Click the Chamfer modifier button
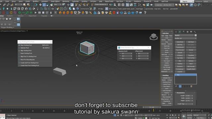Image resolution: width=212 pixels, height=119 pixels. point(180,72)
